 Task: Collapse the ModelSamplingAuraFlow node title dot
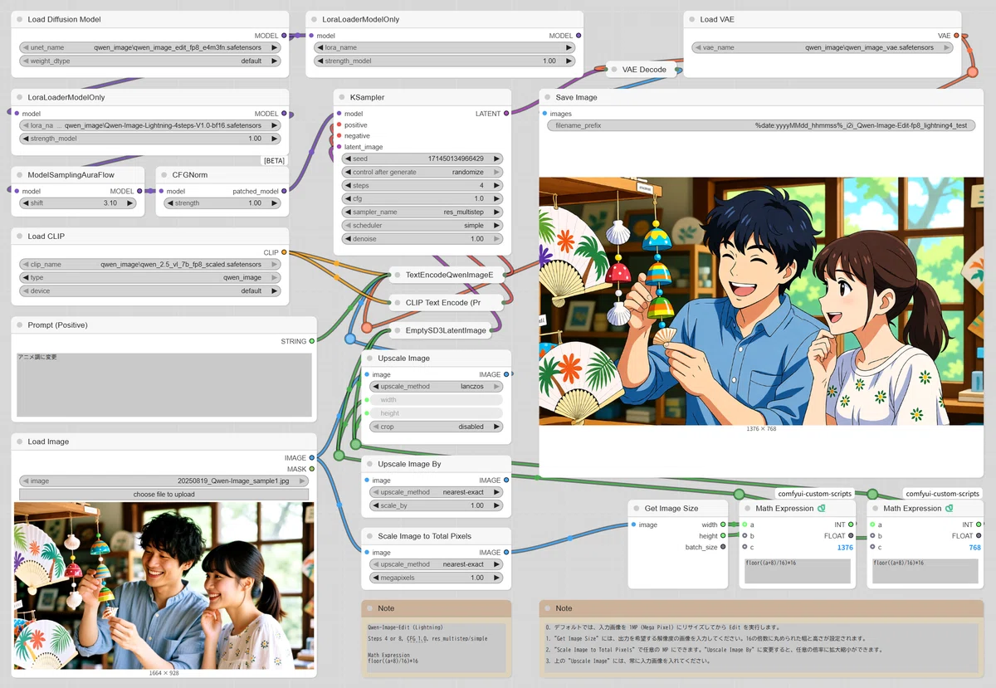20,175
